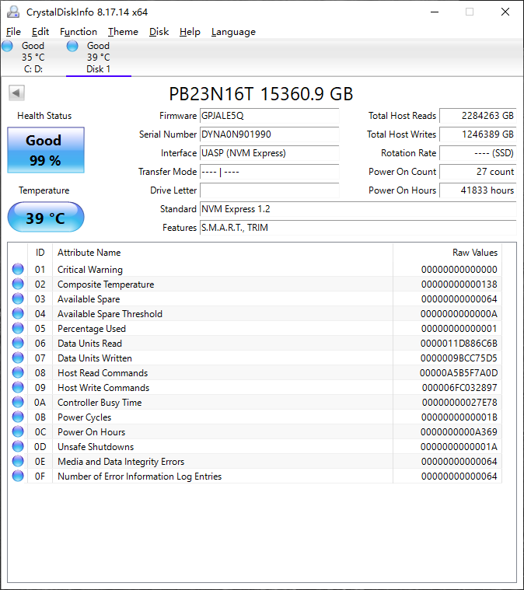Click the empty Drive Letter field
Screen dimensions: 524x590
click(269, 190)
